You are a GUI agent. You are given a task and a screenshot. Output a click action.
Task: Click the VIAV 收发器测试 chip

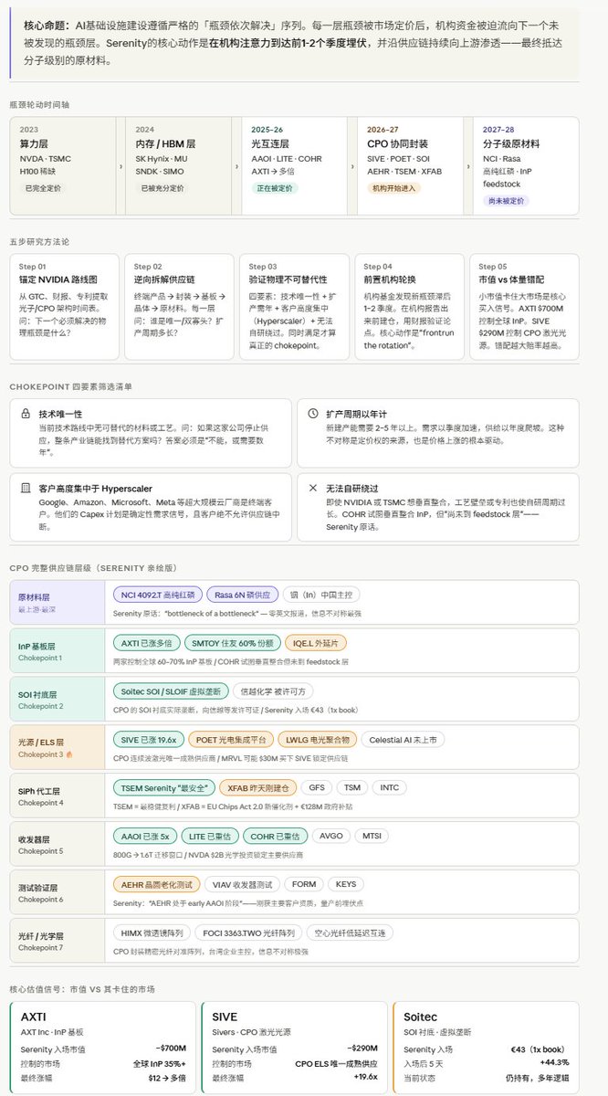pyautogui.click(x=242, y=884)
